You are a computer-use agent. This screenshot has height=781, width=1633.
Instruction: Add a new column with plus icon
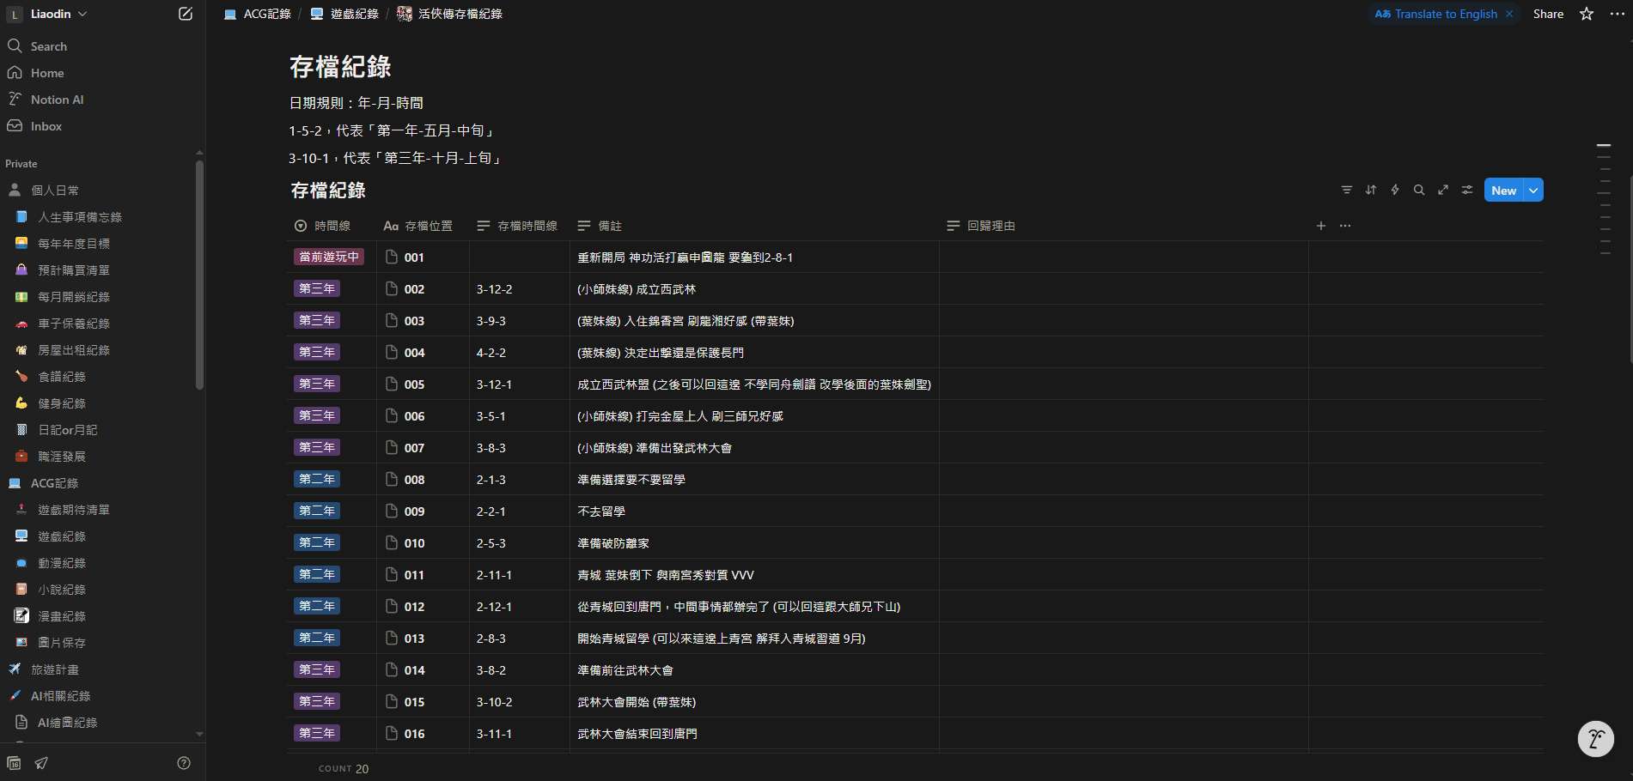(1321, 226)
